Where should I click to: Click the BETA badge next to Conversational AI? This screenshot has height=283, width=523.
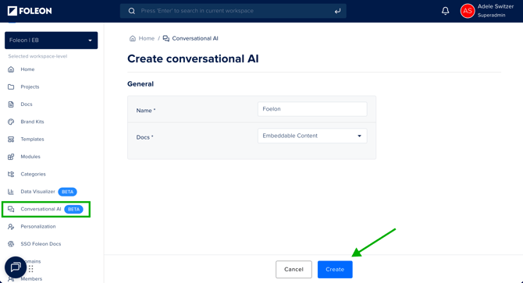pyautogui.click(x=73, y=210)
